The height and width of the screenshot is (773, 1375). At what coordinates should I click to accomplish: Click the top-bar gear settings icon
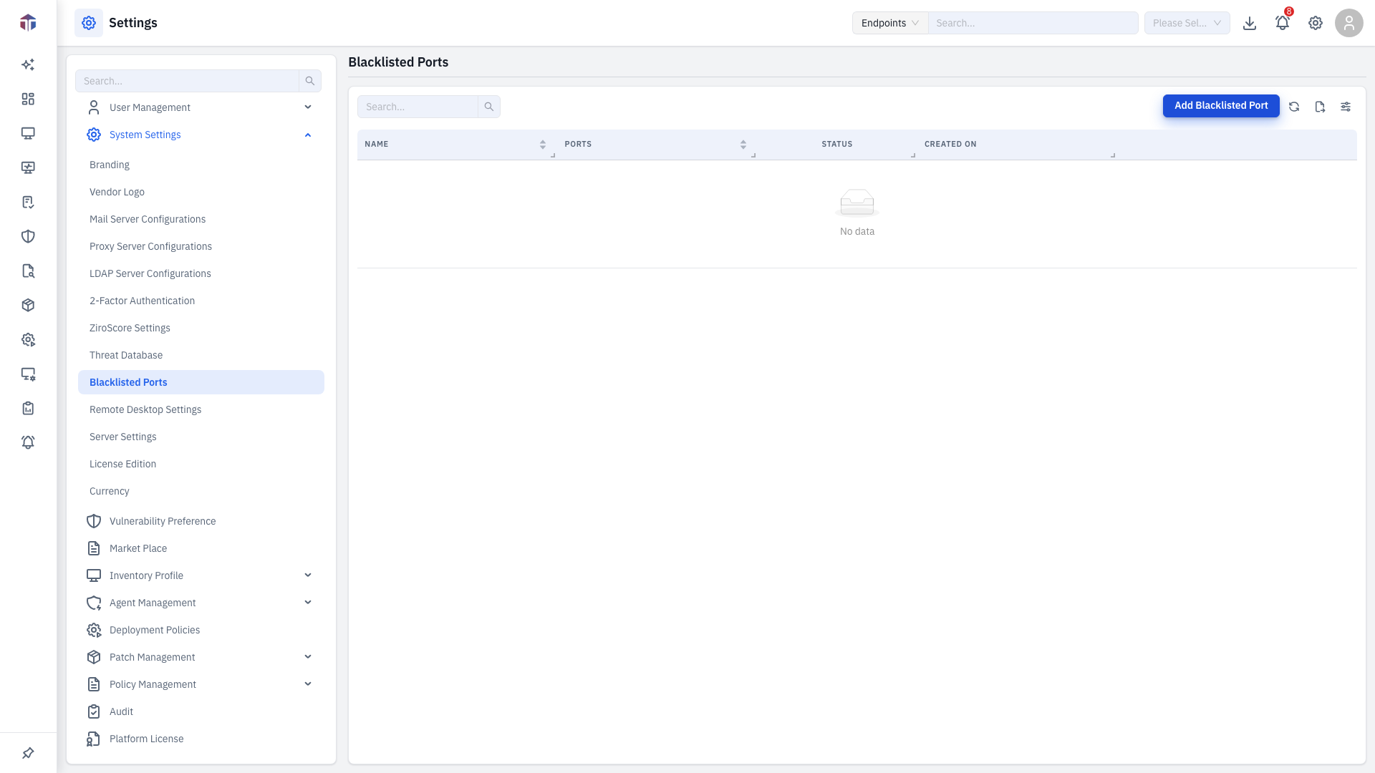(1316, 23)
